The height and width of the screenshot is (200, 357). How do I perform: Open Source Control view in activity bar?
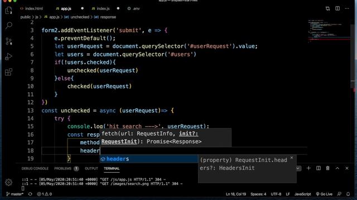click(9, 41)
